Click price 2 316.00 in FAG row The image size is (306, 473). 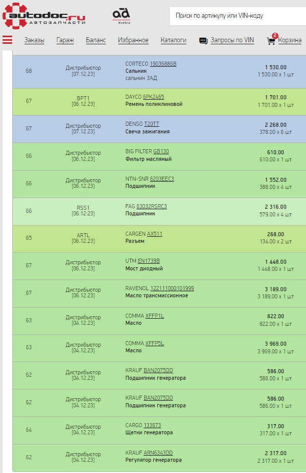pos(275,207)
